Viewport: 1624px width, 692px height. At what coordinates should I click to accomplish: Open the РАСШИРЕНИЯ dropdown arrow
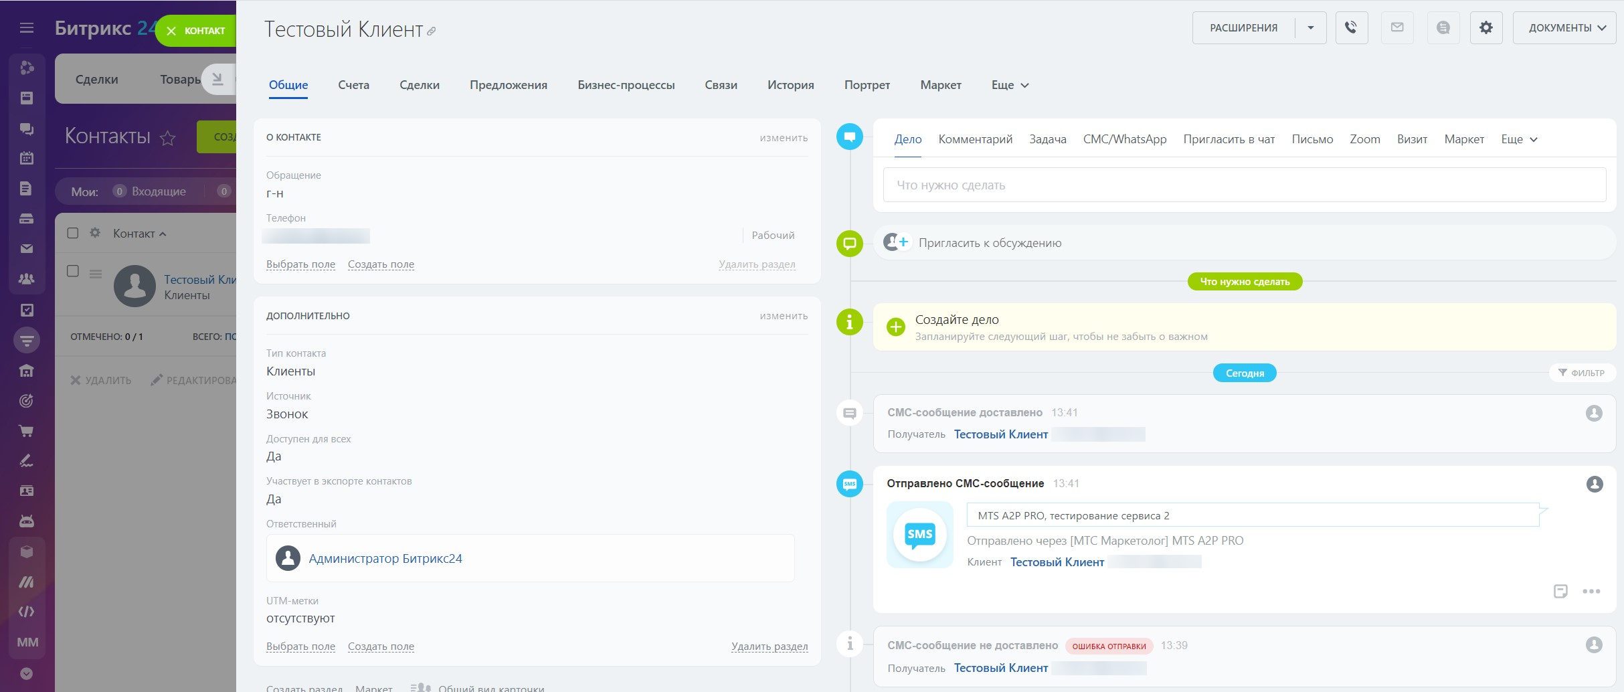[1310, 28]
